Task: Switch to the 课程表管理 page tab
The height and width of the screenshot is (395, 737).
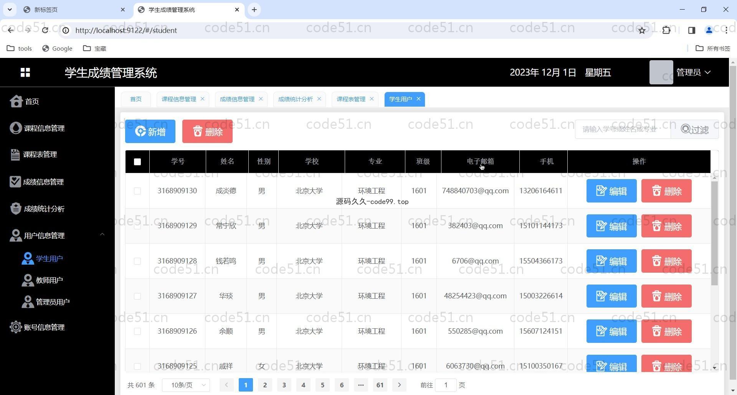Action: [x=351, y=99]
